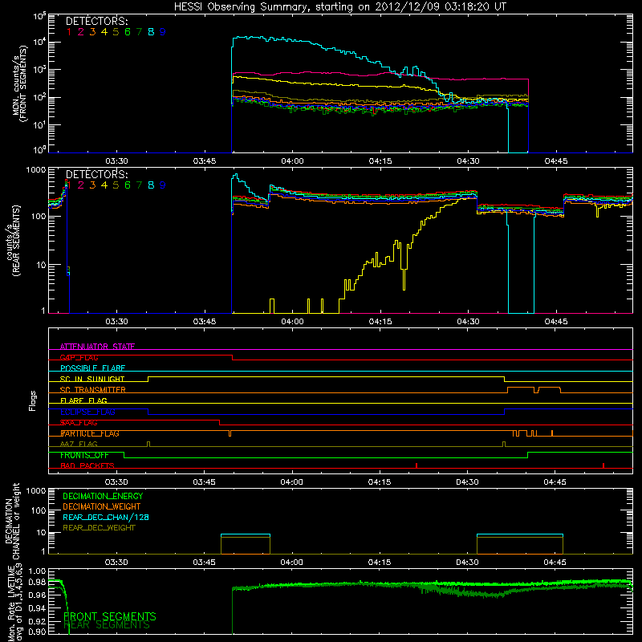Click cyan detector 8 in front panel legend

click(x=151, y=32)
